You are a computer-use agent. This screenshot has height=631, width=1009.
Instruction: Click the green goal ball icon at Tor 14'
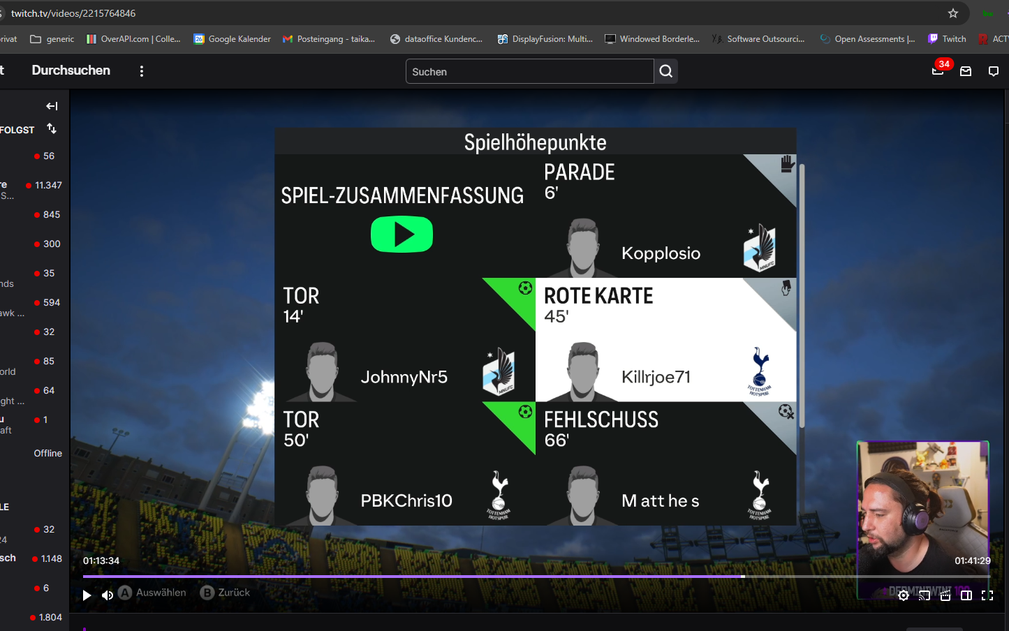pos(525,288)
